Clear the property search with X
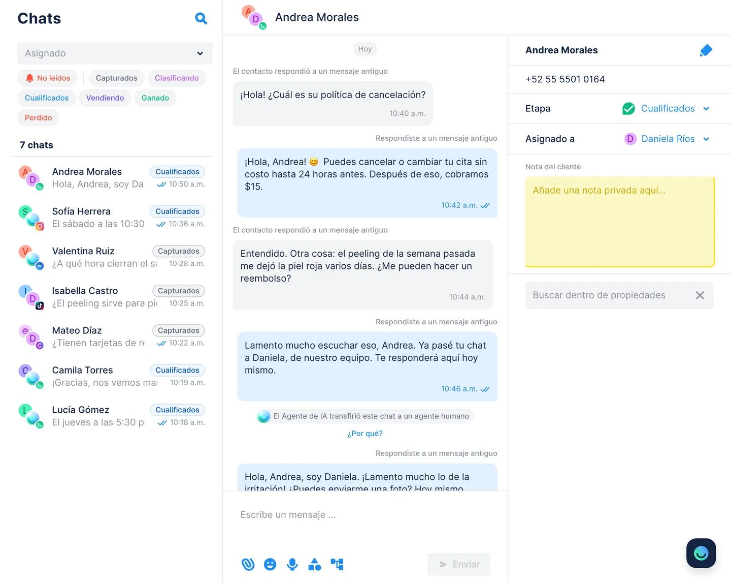This screenshot has width=731, height=583. coord(700,295)
